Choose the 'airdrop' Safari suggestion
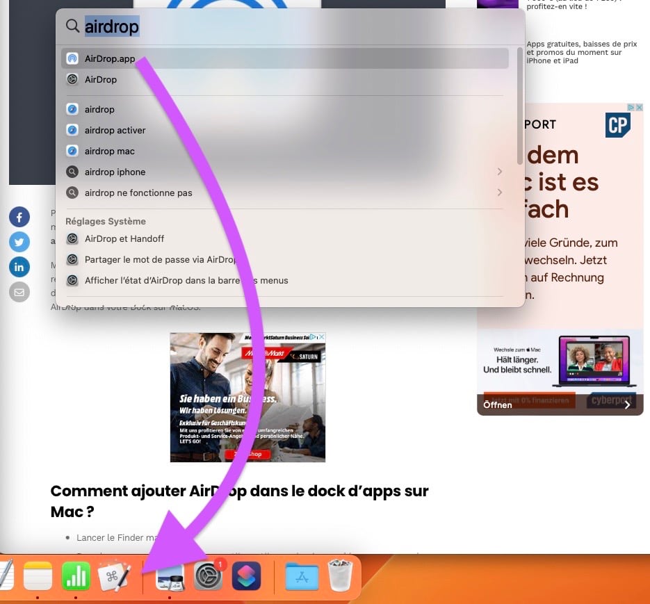Viewport: 650px width, 604px height. (x=285, y=109)
